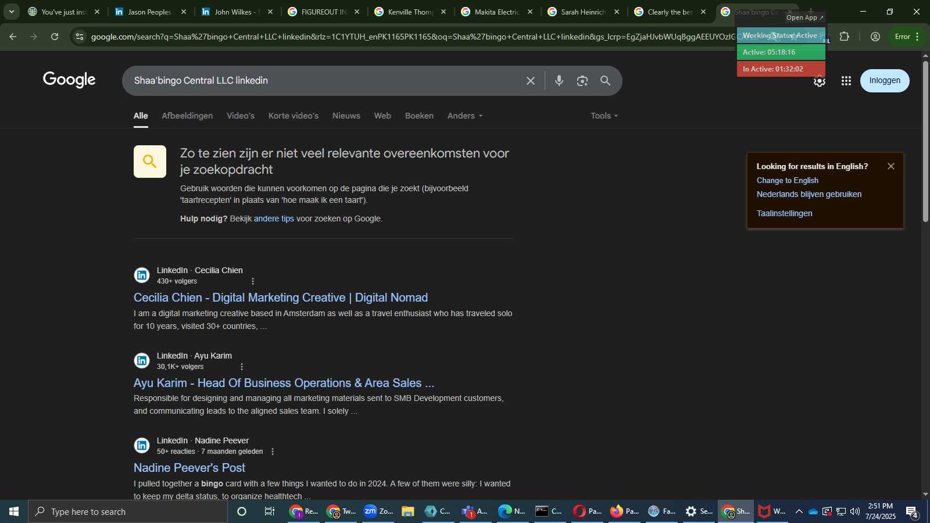Open more options for Nadine Peever result
Screen dimensions: 930x523
point(273,452)
